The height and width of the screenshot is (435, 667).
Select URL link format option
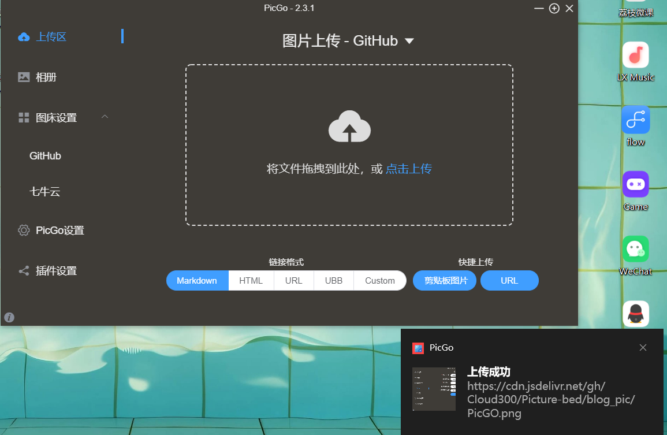(x=293, y=281)
